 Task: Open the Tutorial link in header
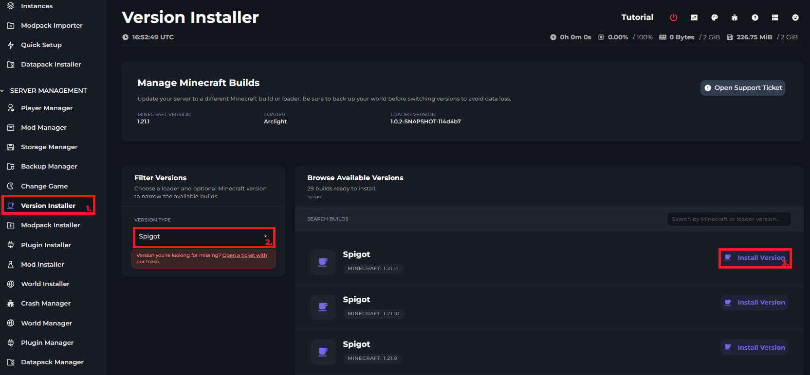pos(637,17)
